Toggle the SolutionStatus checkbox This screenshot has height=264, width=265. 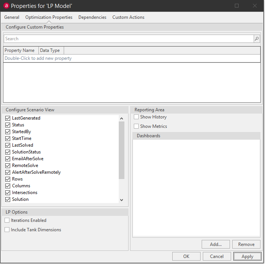pos(8,152)
